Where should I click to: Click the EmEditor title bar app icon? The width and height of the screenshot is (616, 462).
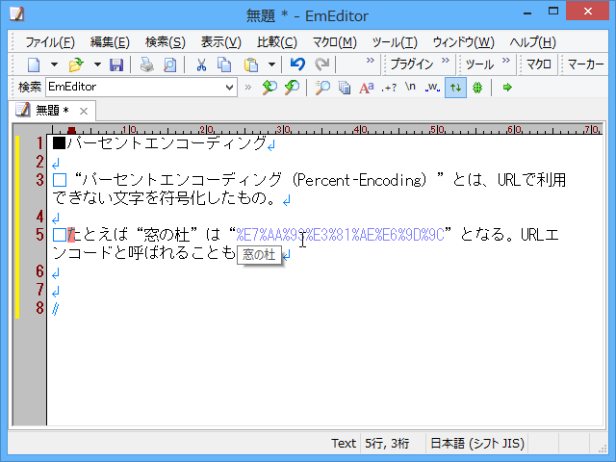coord(17,14)
